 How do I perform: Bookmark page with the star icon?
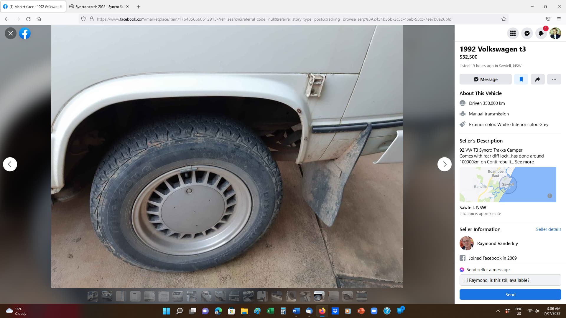click(504, 19)
